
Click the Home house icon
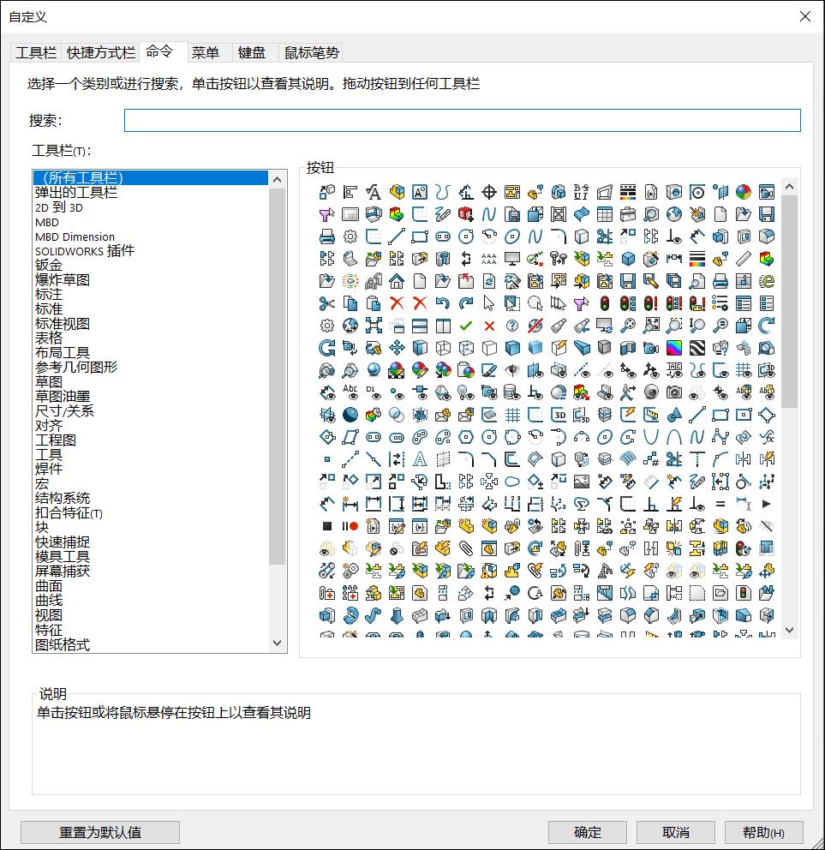click(x=397, y=281)
